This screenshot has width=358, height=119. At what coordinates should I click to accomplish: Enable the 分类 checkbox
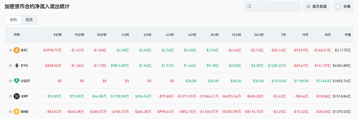[x=338, y=6]
